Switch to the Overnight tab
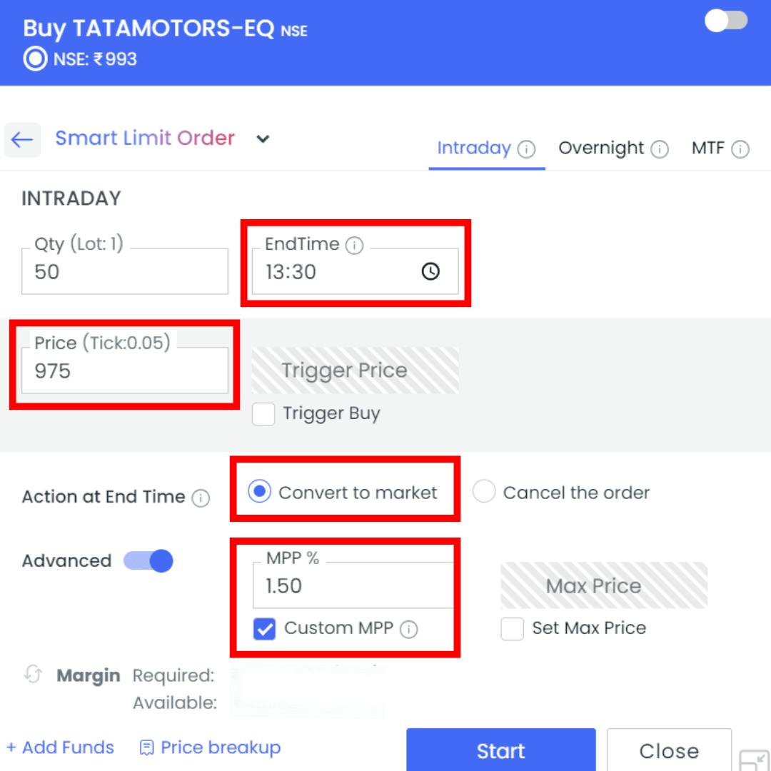The image size is (771, 771). pos(601,148)
